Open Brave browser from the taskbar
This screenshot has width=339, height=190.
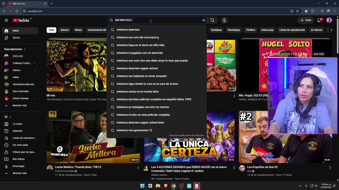[166, 186]
